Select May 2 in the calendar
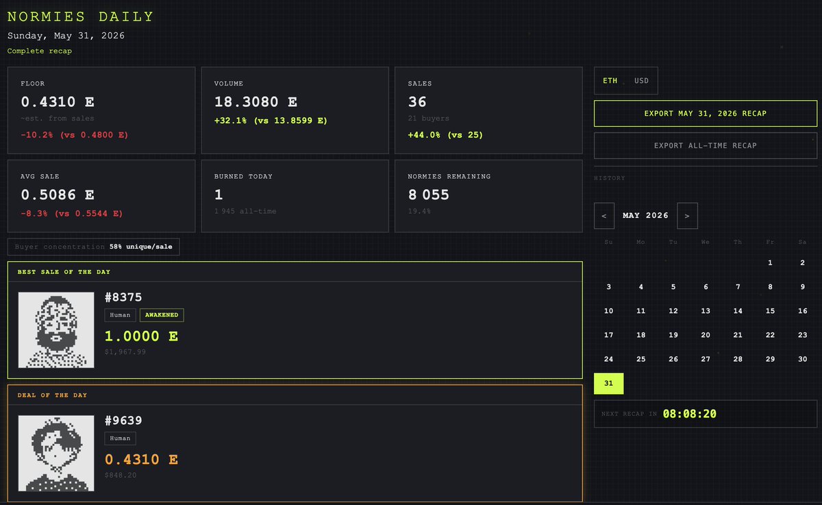The width and height of the screenshot is (822, 505). [x=802, y=262]
